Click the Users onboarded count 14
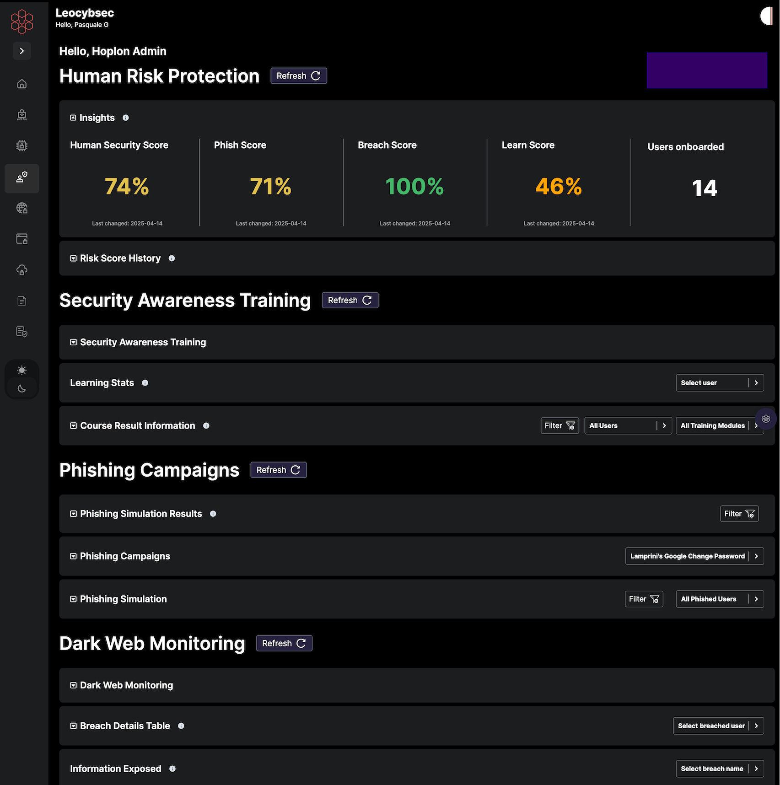The width and height of the screenshot is (780, 785). [x=705, y=188]
